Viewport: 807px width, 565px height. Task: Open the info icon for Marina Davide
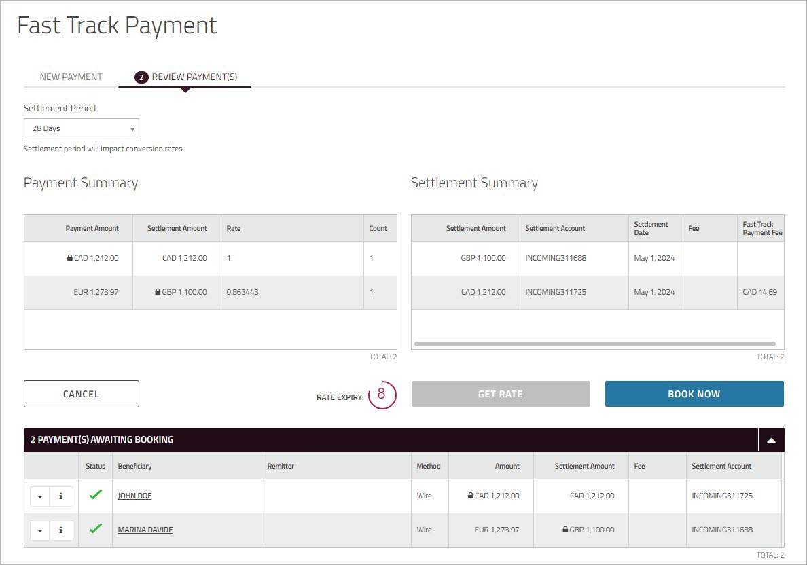tap(60, 530)
